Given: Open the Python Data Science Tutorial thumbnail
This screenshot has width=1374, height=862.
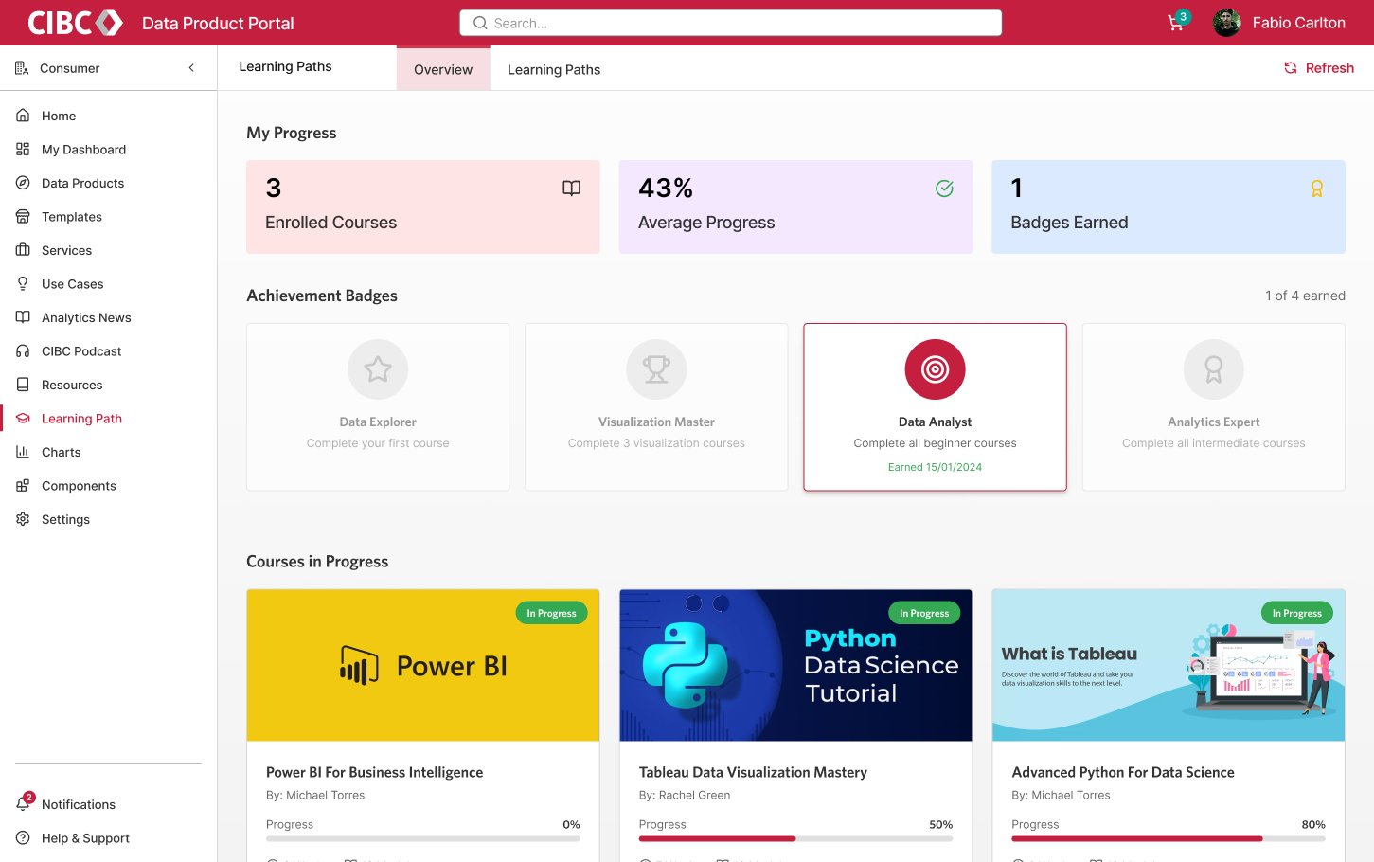Looking at the screenshot, I should click(795, 666).
